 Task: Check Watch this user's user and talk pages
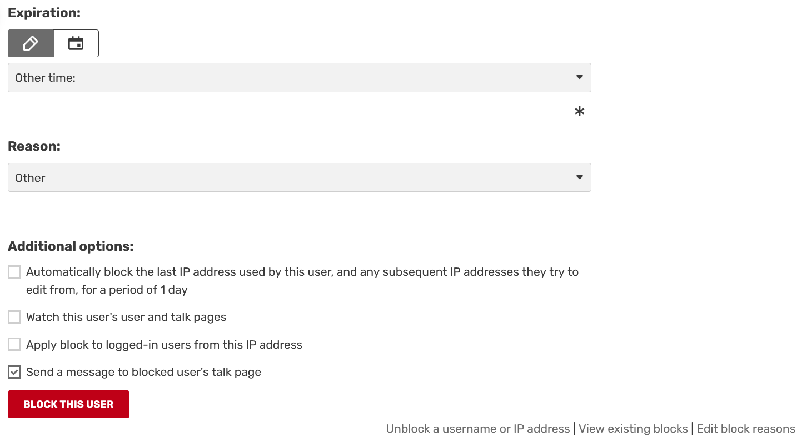coord(14,317)
